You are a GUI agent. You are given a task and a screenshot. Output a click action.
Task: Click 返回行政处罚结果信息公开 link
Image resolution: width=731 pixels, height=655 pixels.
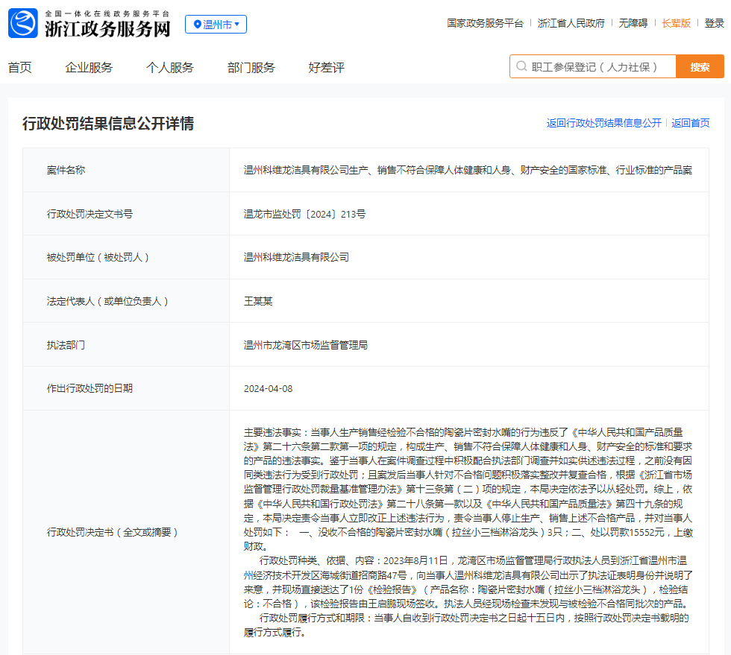tap(603, 123)
